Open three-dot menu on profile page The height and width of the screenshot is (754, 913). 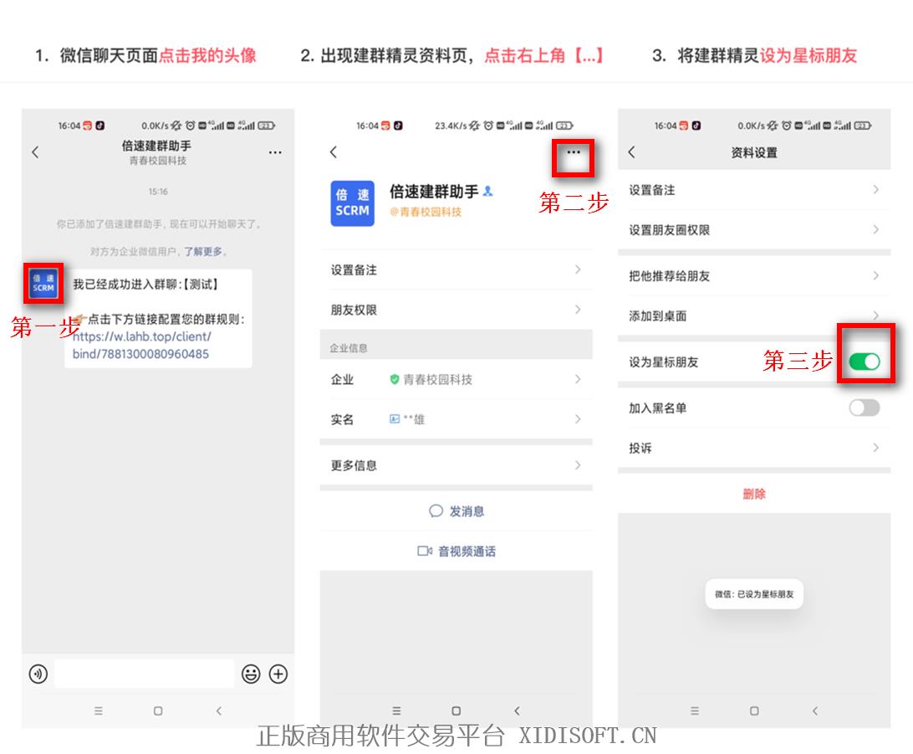[574, 152]
